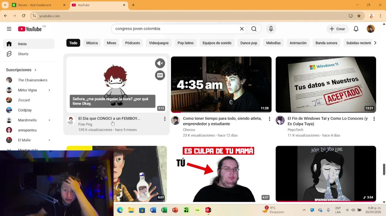
Task: Click the Checou channel avatar
Action: point(175,120)
